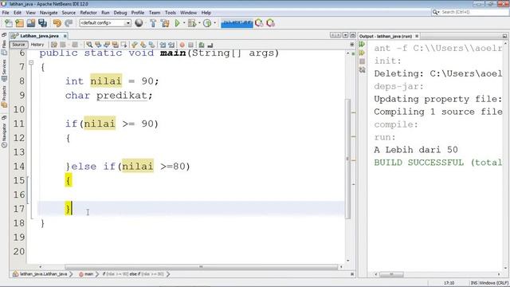
Task: Toggle the INS insert mode indicator
Action: [x=473, y=283]
